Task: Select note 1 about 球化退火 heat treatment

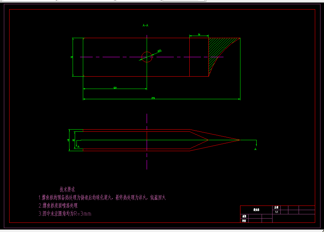Action: point(102,198)
